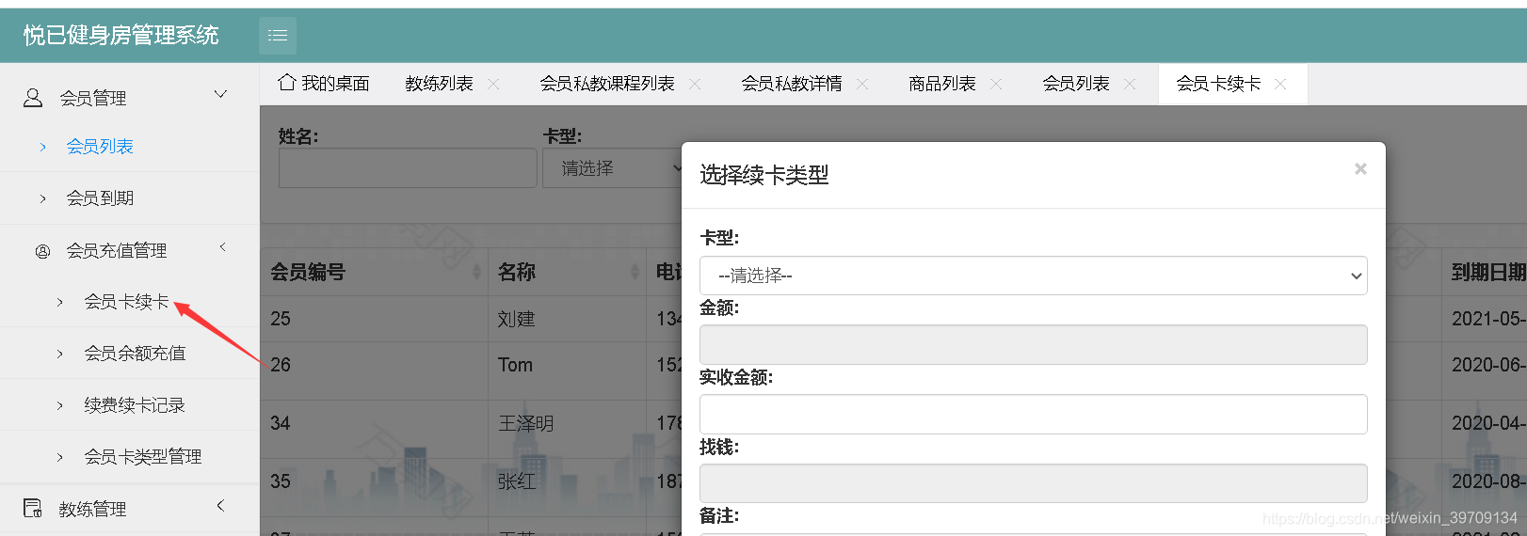The width and height of the screenshot is (1527, 536).
Task: Toggle the sidebar menu hamburger icon
Action: click(x=278, y=36)
